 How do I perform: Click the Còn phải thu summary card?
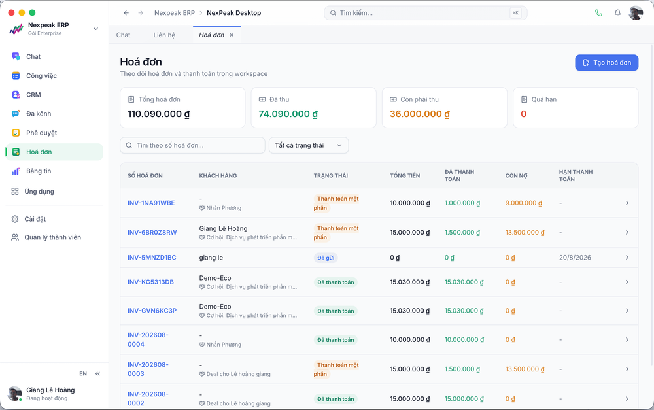pos(445,108)
